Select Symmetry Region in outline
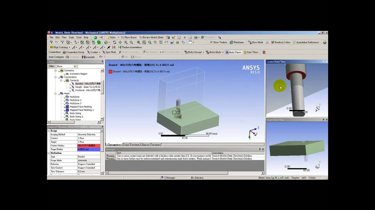 coord(78,74)
